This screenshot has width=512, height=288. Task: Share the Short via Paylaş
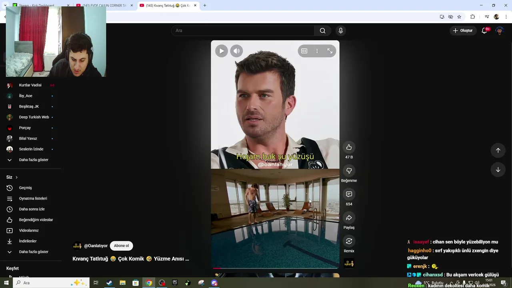click(x=349, y=218)
